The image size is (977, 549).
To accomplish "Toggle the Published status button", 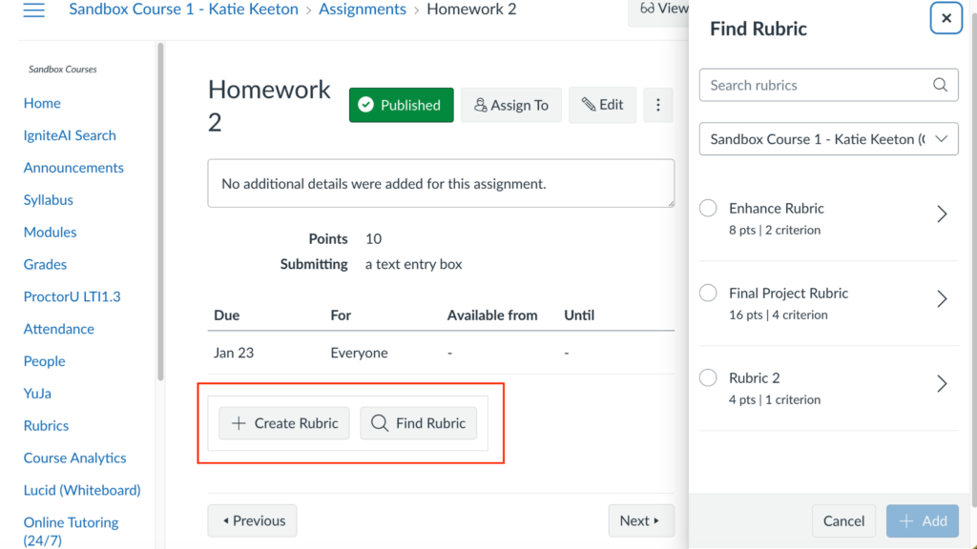I will click(402, 105).
